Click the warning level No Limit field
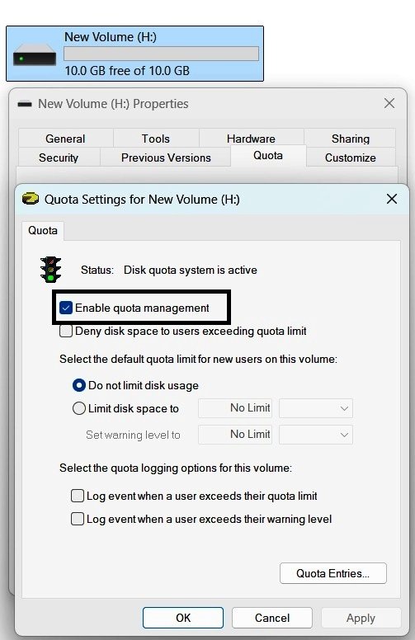Viewport: 415px width, 640px height. pos(235,435)
